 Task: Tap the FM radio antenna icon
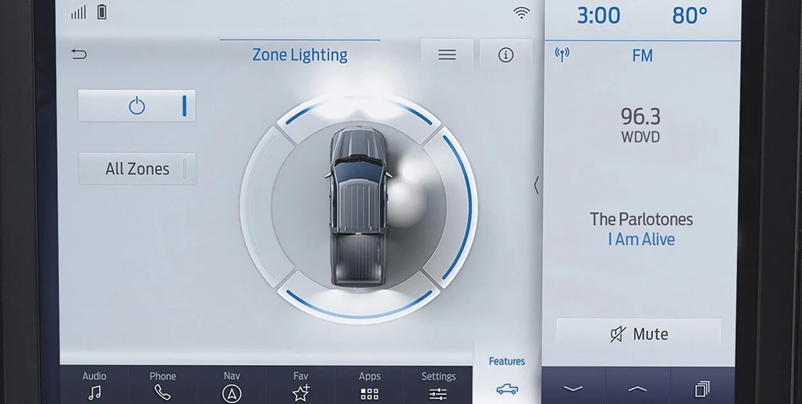click(562, 55)
